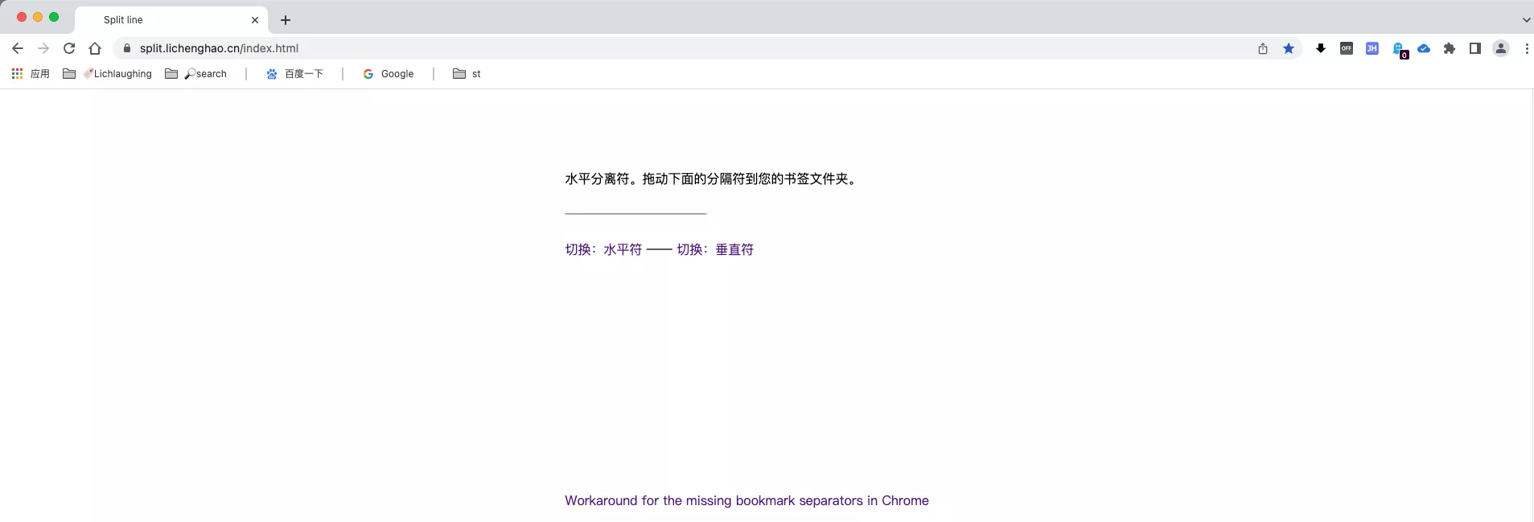The image size is (1534, 522).
Task: Expand the tab search chevron
Action: tap(1526, 19)
